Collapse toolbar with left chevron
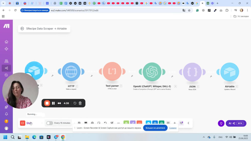The image size is (251, 141). click(x=189, y=123)
